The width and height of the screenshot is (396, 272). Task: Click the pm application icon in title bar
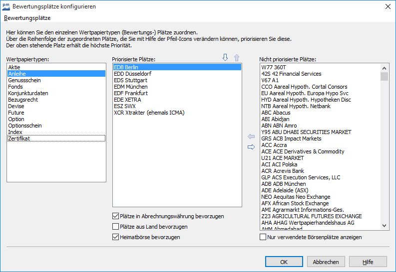point(6,6)
